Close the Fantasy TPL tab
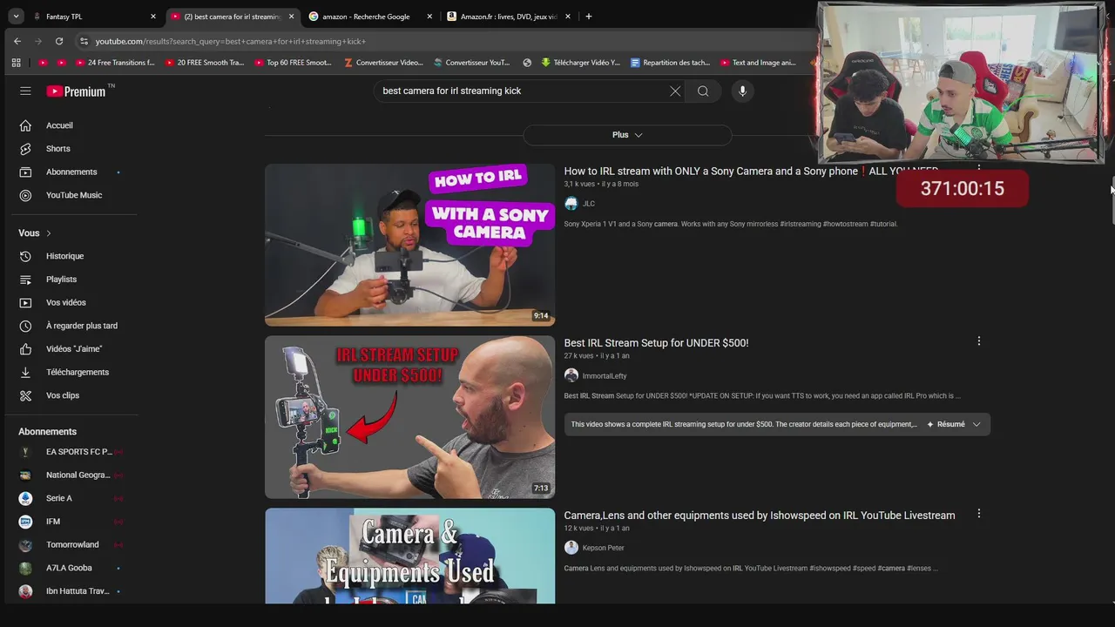Image resolution: width=1115 pixels, height=627 pixels. click(x=152, y=17)
